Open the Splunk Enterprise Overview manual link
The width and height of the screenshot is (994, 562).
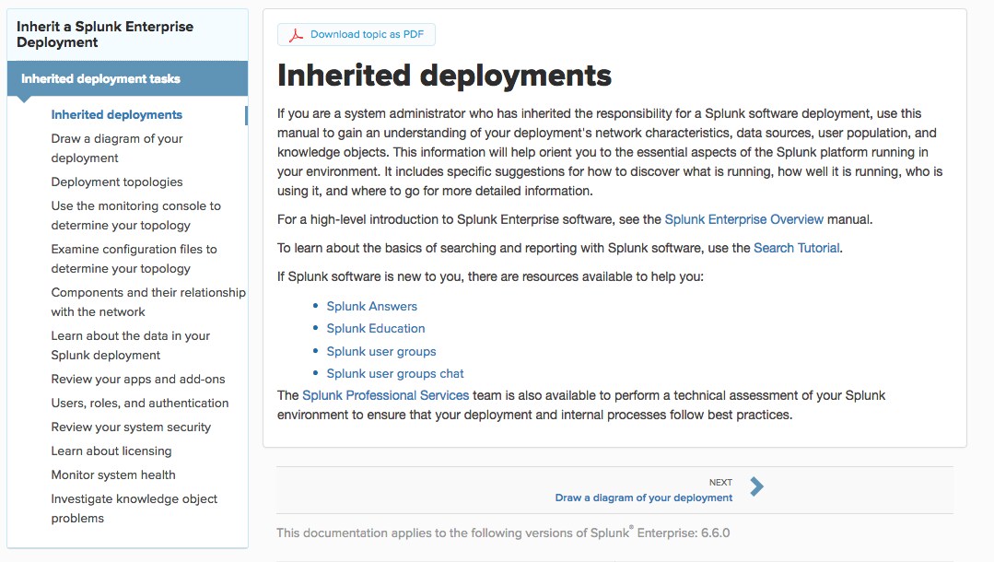(x=743, y=219)
